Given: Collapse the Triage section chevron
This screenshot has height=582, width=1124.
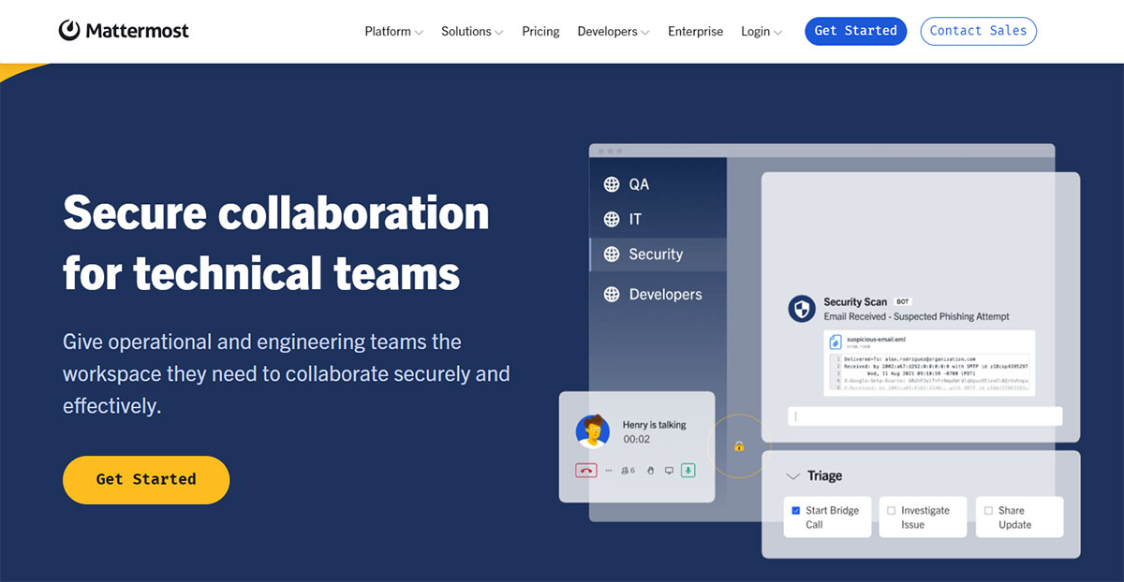Looking at the screenshot, I should (x=792, y=476).
